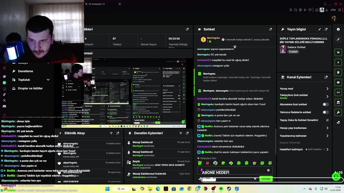This screenshot has width=344, height=193.
Task: Open TikTok in left browser sidebar
Action: 4,94
